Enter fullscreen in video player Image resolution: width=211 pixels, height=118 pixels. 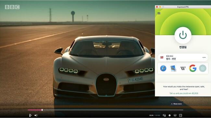click(180, 115)
